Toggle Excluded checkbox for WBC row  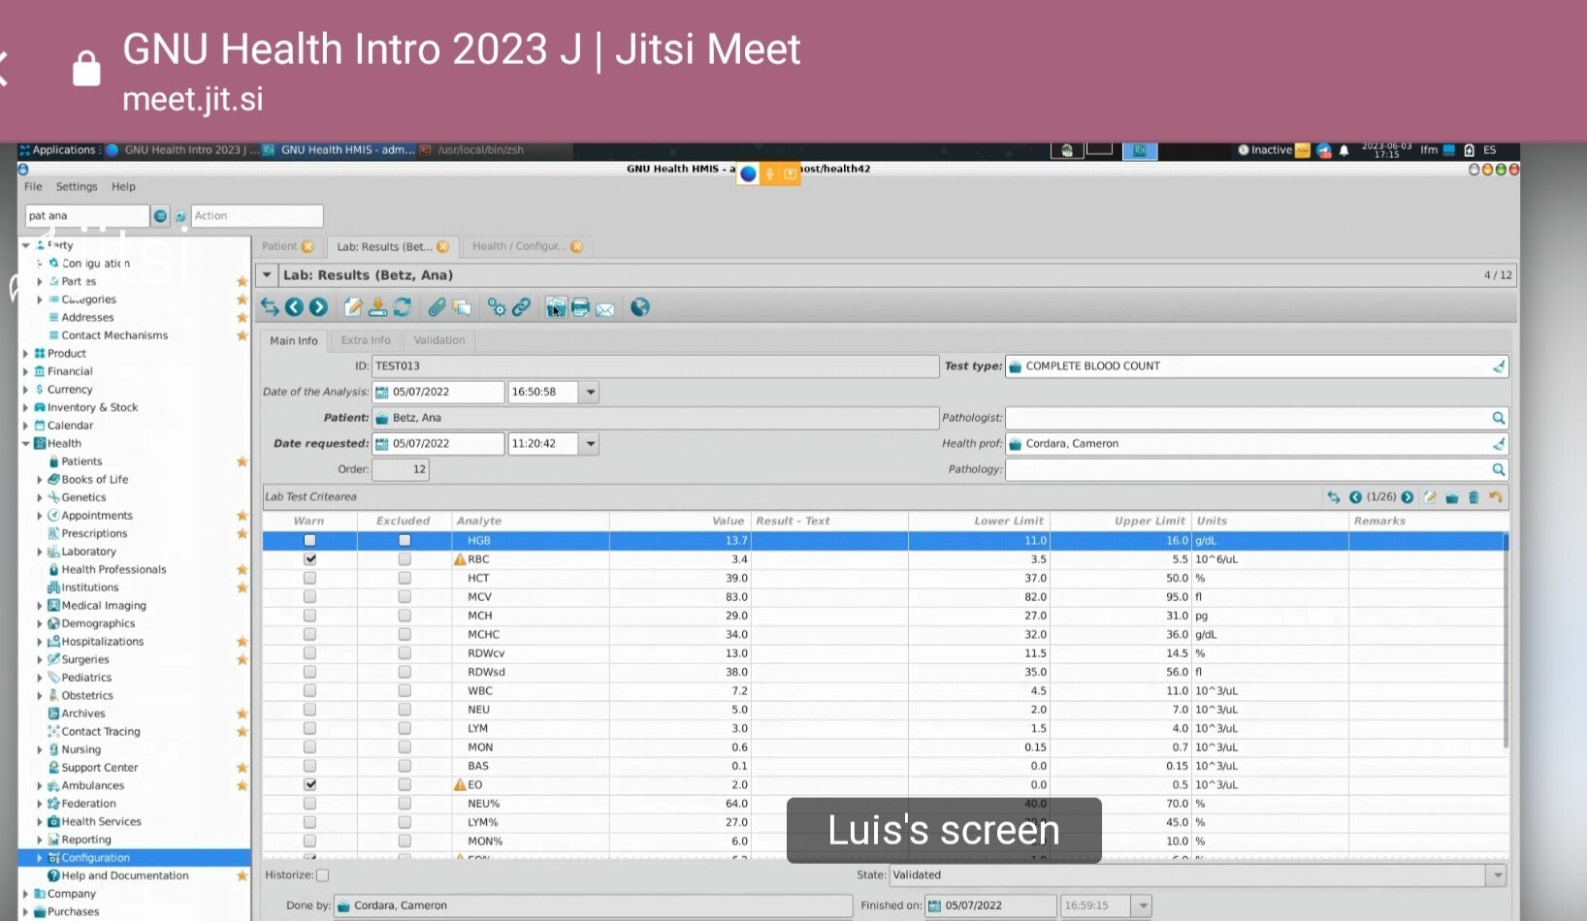(x=405, y=690)
